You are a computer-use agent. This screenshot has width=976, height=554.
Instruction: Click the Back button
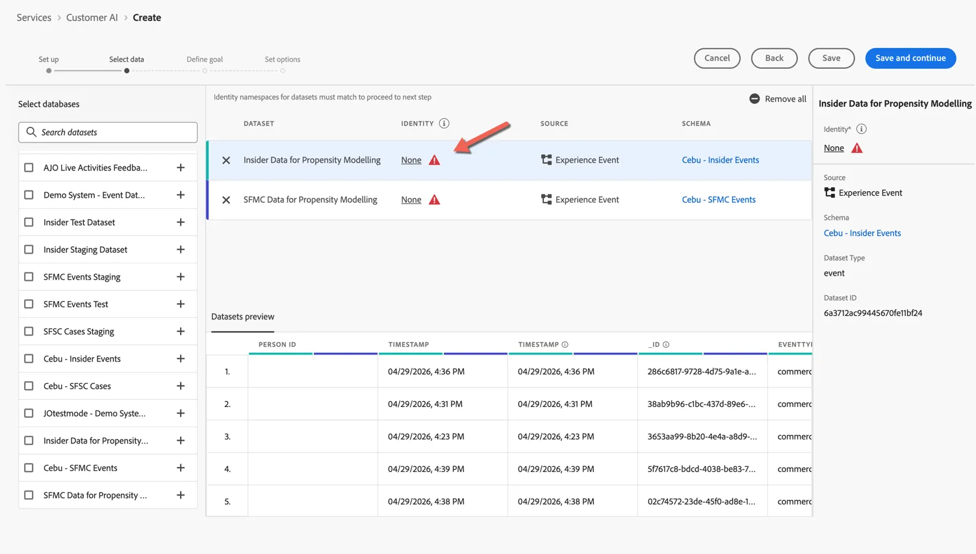coord(774,58)
